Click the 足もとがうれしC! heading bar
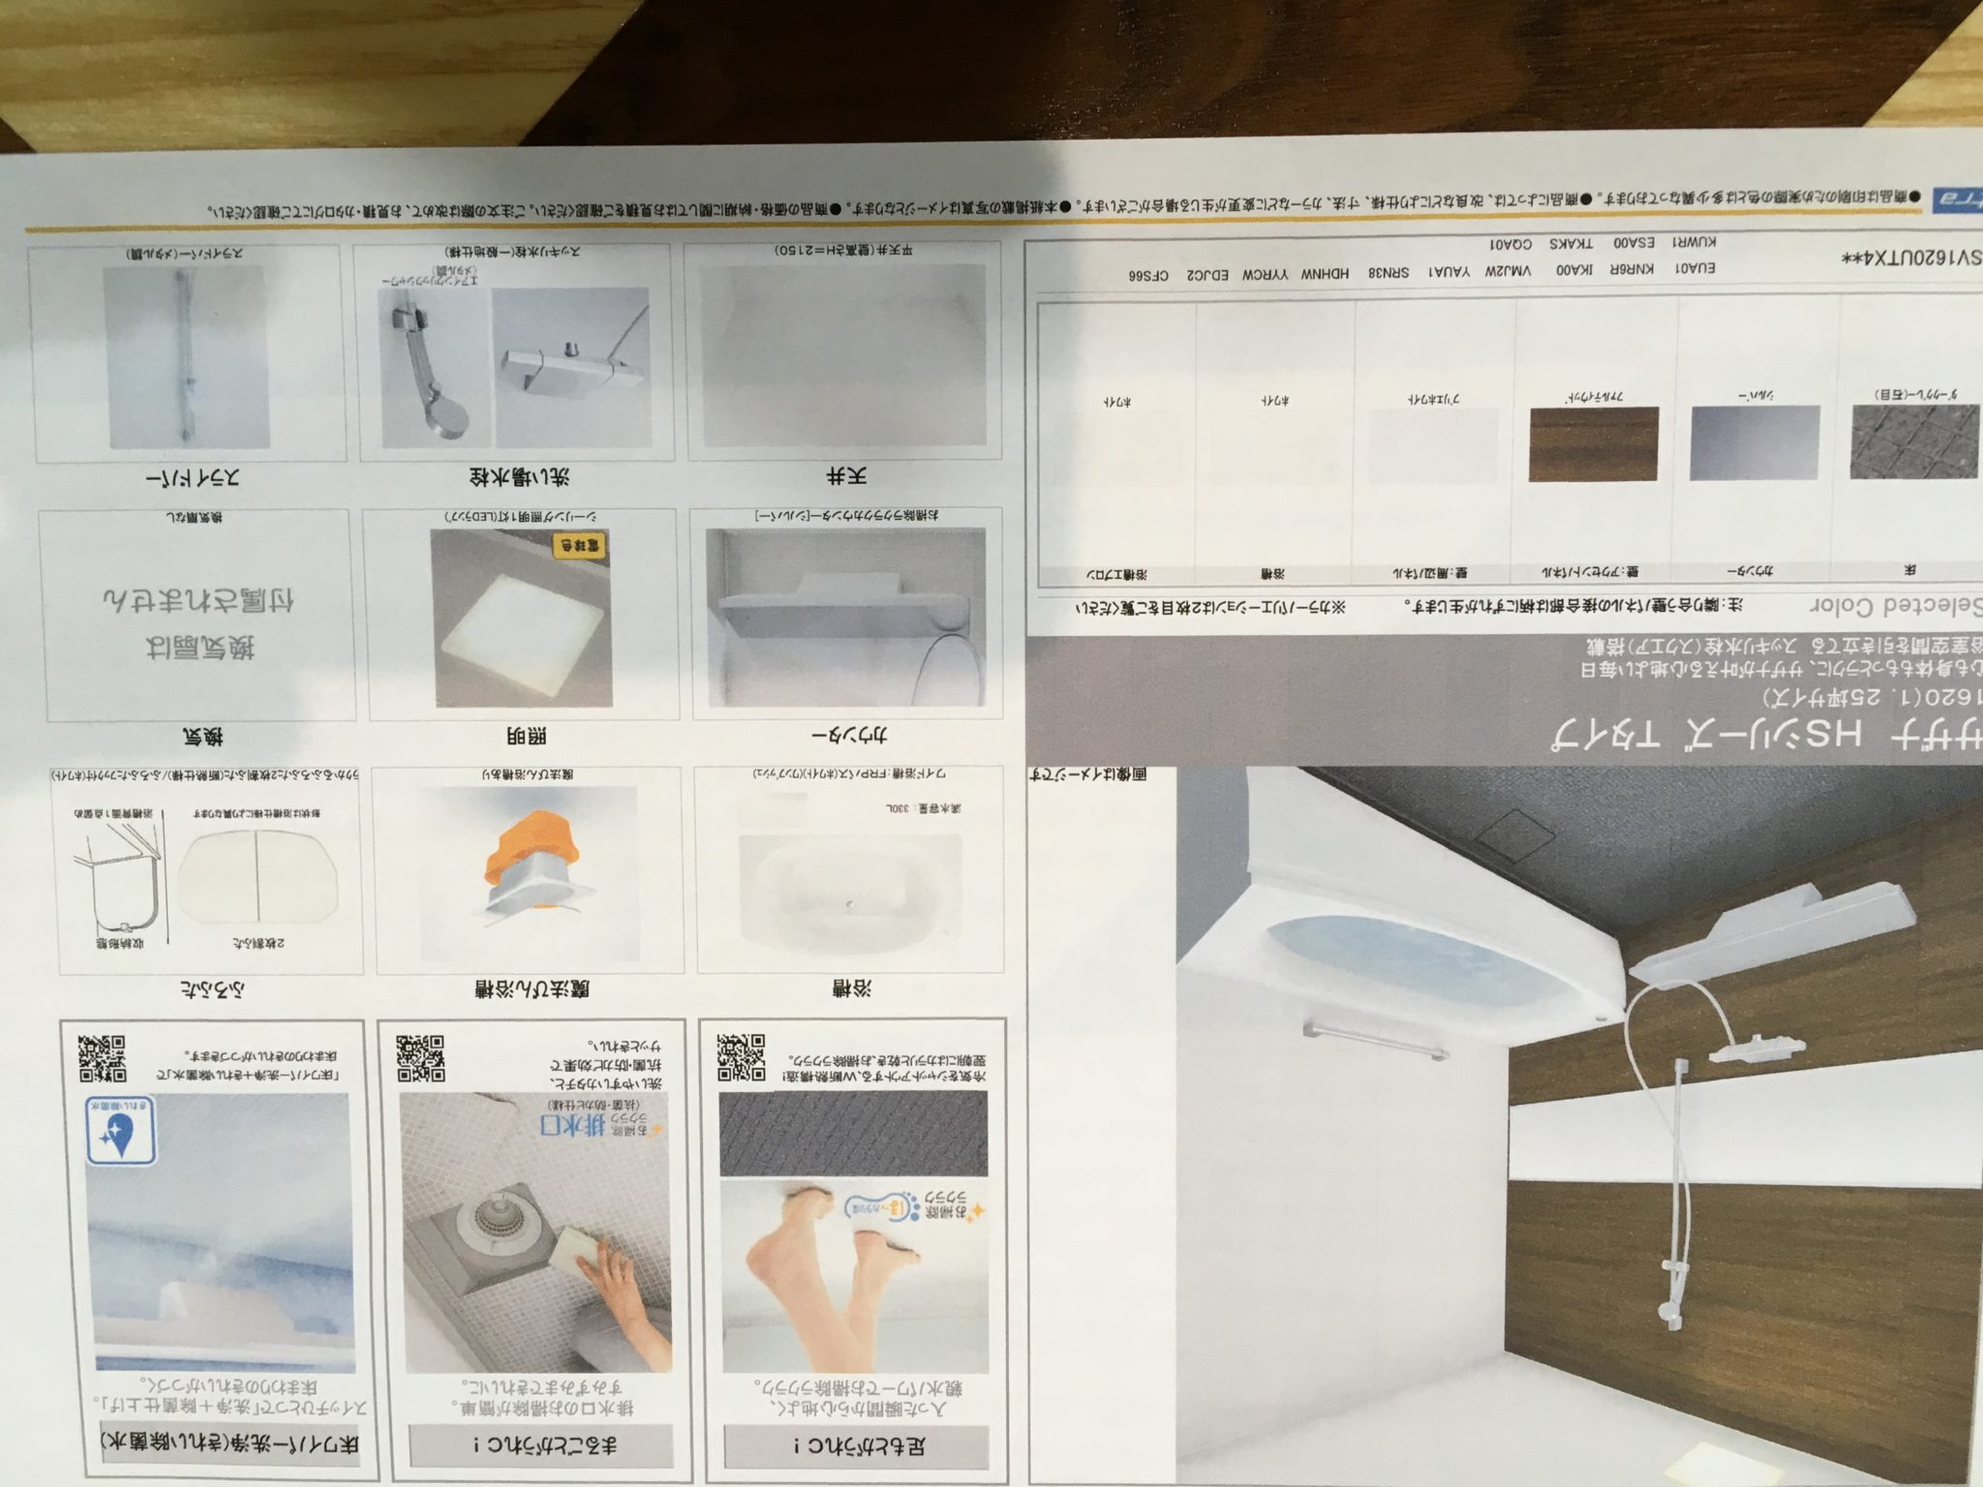The height and width of the screenshot is (1487, 1983). 859,1447
